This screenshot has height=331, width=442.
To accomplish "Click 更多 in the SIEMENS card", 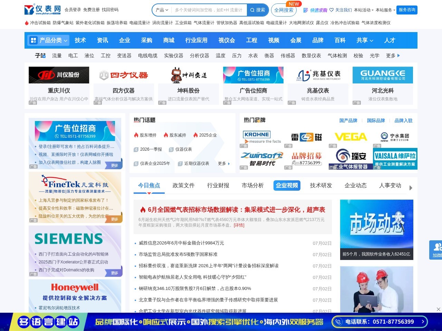I will click(x=115, y=273).
